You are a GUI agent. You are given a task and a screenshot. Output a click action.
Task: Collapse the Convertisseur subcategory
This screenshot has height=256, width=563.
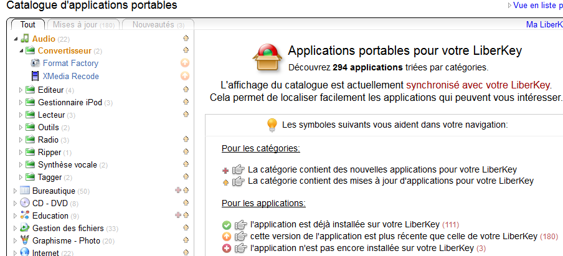click(22, 51)
